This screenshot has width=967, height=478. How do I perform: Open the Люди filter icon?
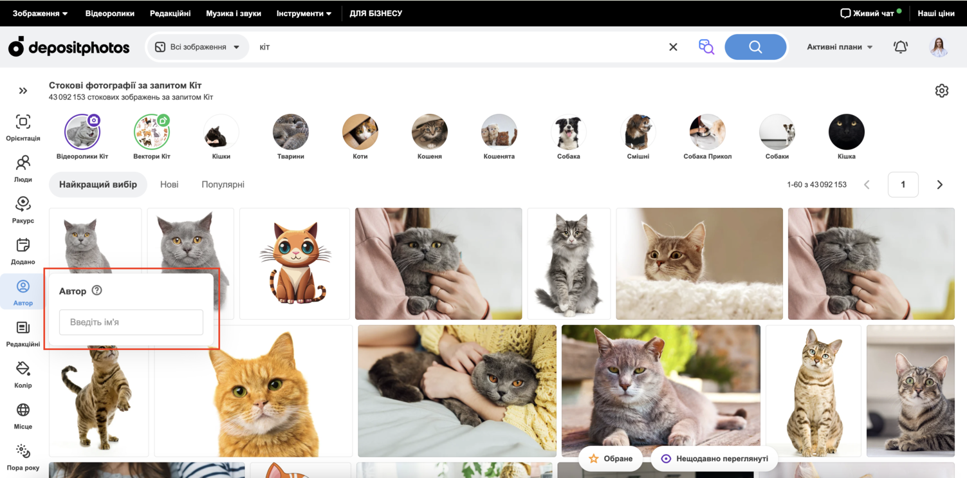coord(23,169)
